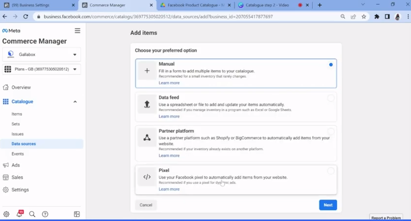This screenshot has width=411, height=221.
Task: Select the Partner platform radio button
Action: tap(331, 131)
